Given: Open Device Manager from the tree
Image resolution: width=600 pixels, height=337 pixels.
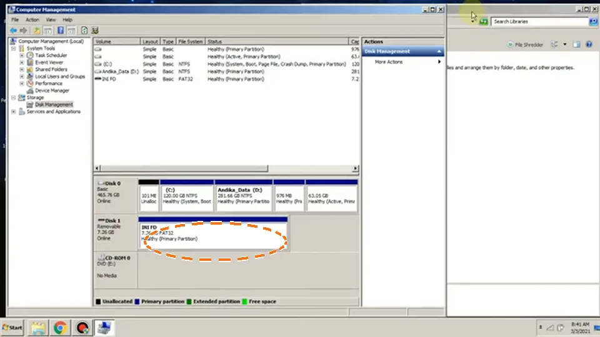Looking at the screenshot, I should tap(52, 90).
